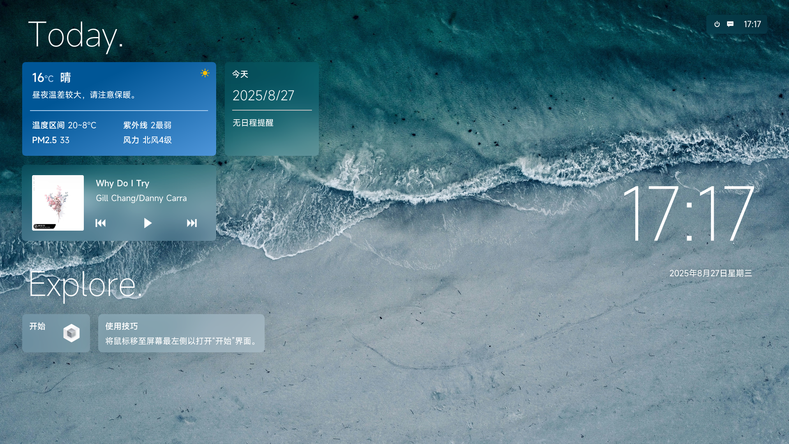Play the song Why Do I Try

point(148,223)
